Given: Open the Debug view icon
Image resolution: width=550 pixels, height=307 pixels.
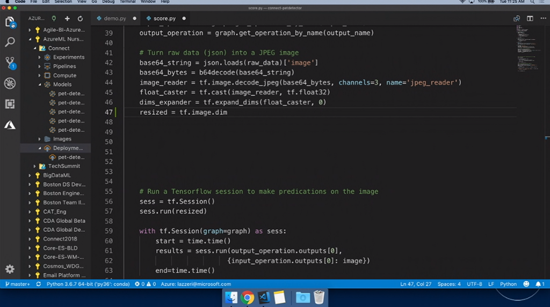Looking at the screenshot, I should pyautogui.click(x=10, y=83).
